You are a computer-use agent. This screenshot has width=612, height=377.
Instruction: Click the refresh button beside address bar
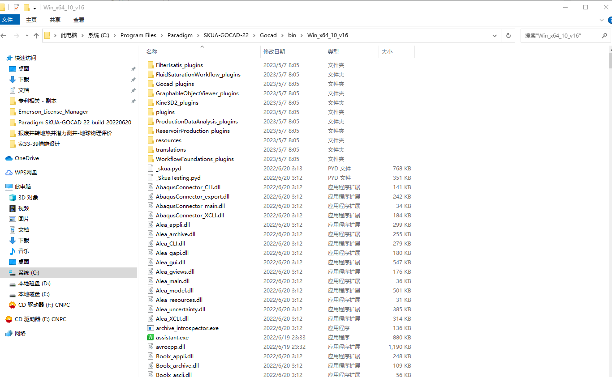point(508,35)
